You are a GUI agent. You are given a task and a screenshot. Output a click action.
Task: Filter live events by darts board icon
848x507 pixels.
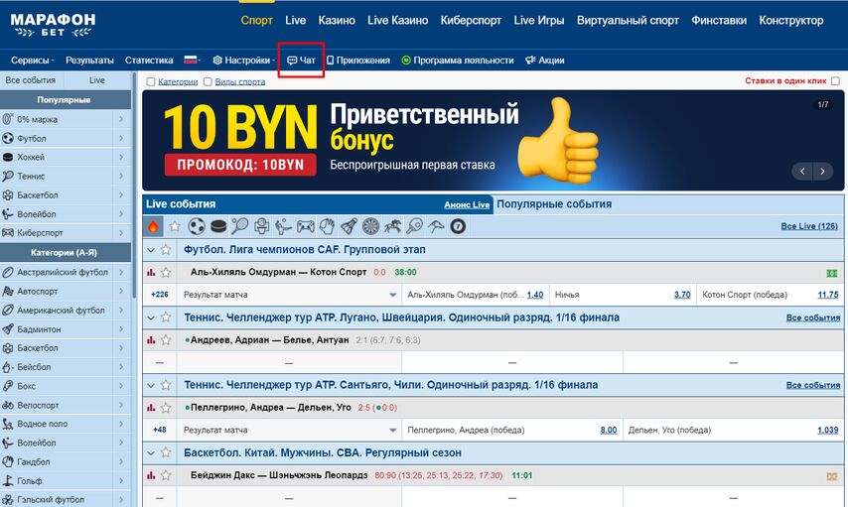pos(370,226)
